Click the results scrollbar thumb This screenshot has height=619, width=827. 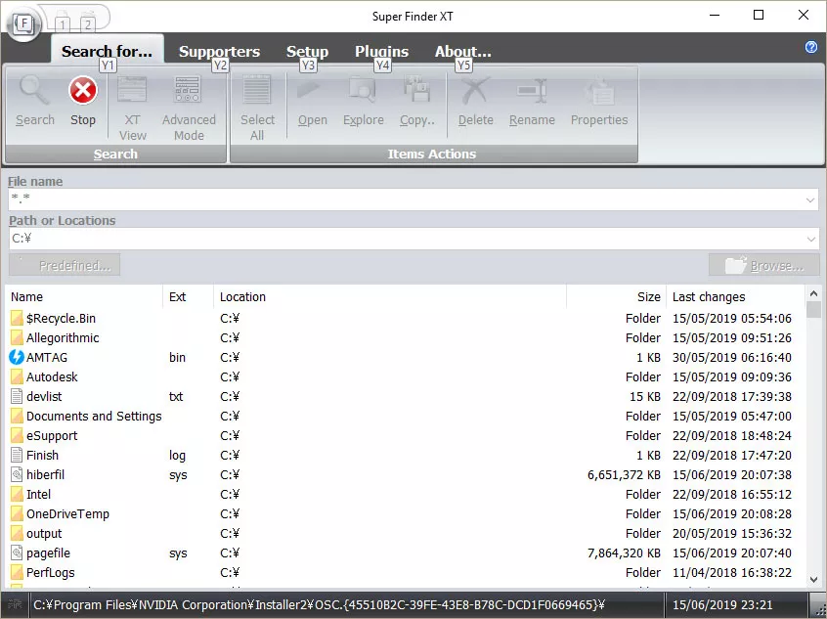pyautogui.click(x=813, y=309)
